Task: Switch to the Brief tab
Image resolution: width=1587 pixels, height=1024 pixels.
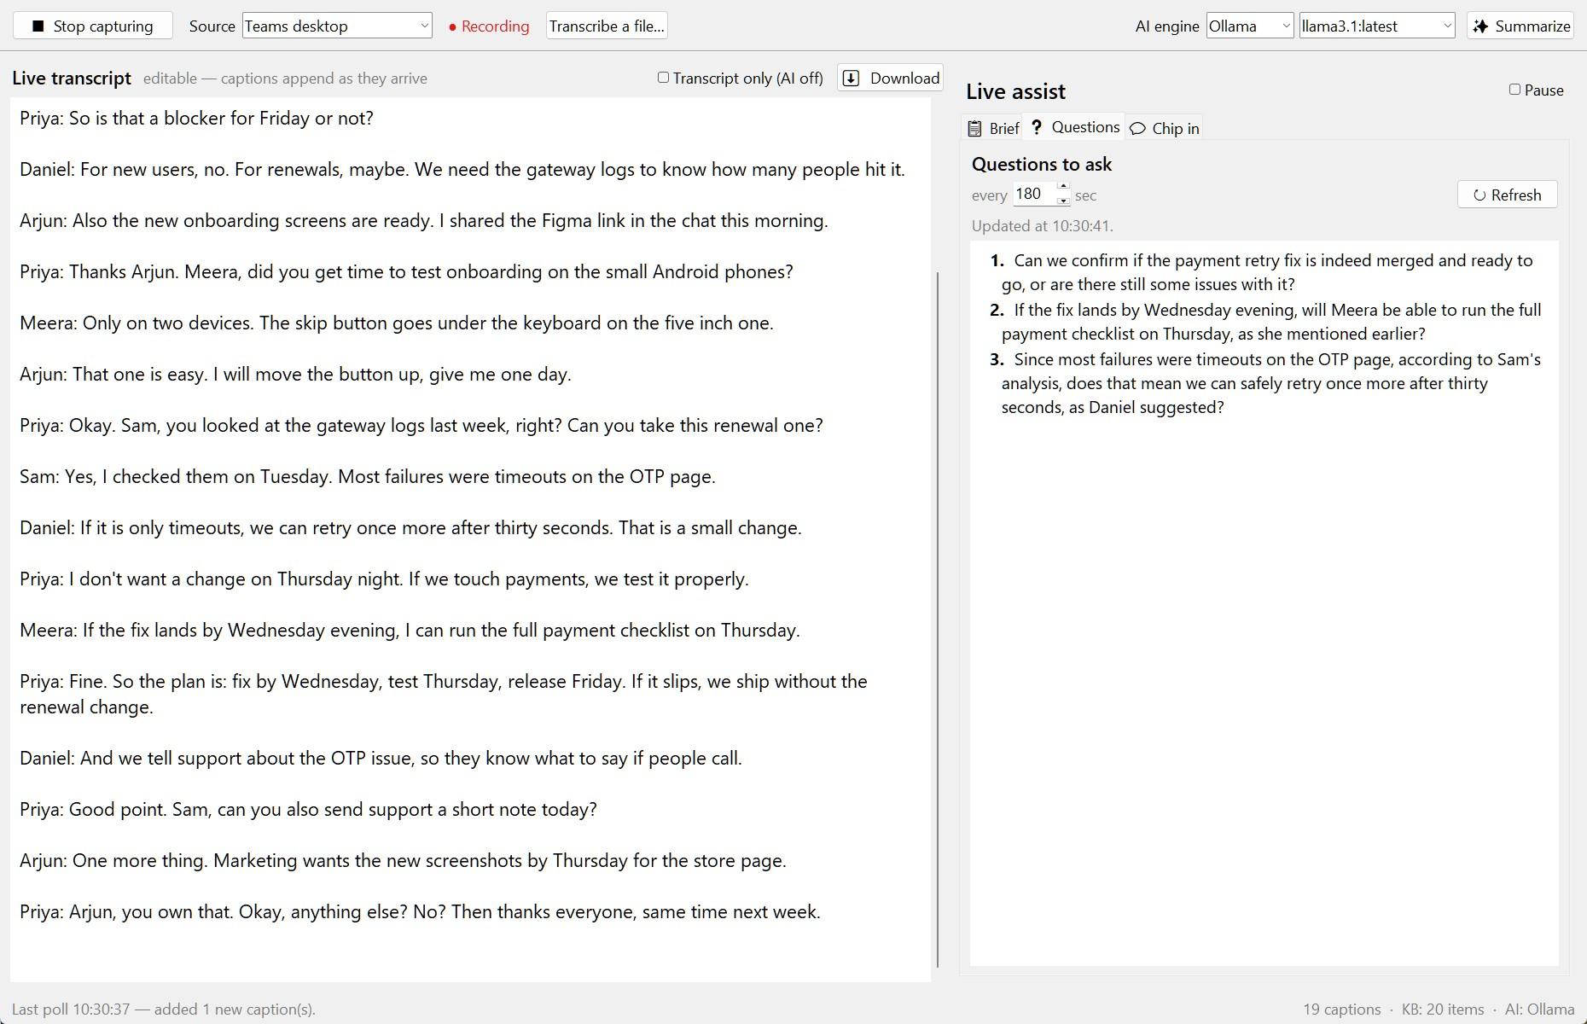Action: tap(992, 128)
